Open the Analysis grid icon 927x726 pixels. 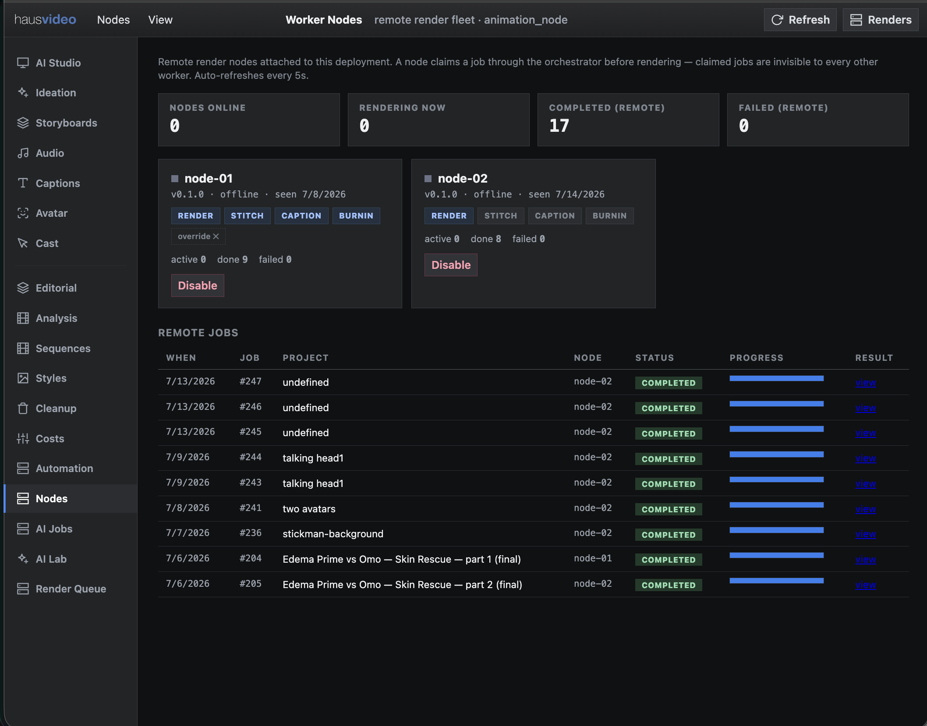23,318
